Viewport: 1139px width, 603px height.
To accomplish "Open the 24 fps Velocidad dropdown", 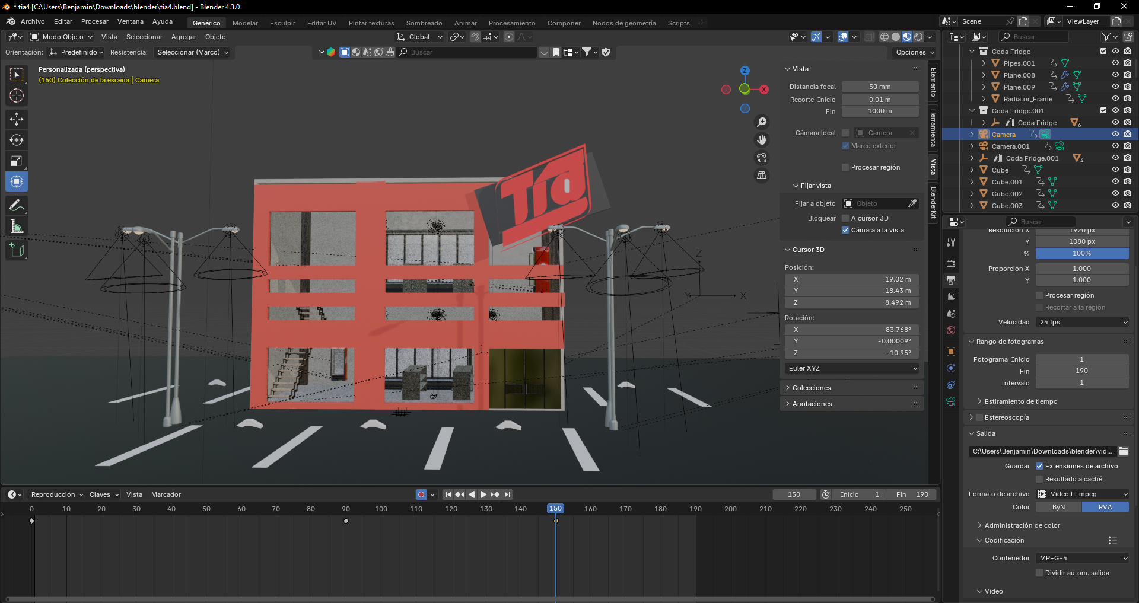I will tap(1083, 322).
